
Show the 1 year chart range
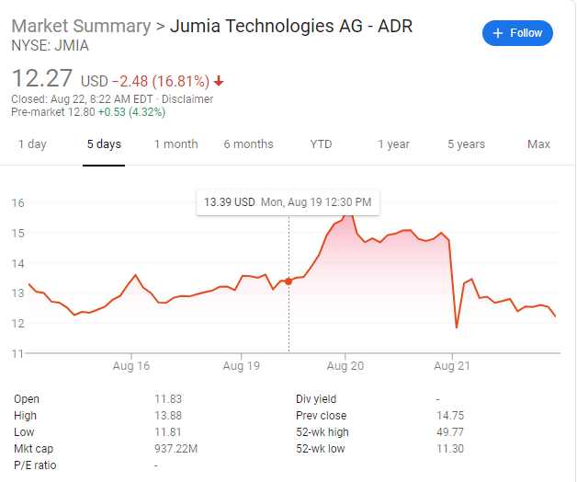pos(393,144)
